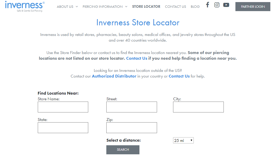Go to homepage via Inverness logo
Viewport: 275px width, 160px height.
pos(25,6)
